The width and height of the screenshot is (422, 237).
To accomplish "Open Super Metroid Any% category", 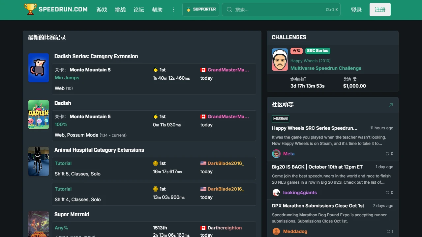I will click(x=61, y=228).
